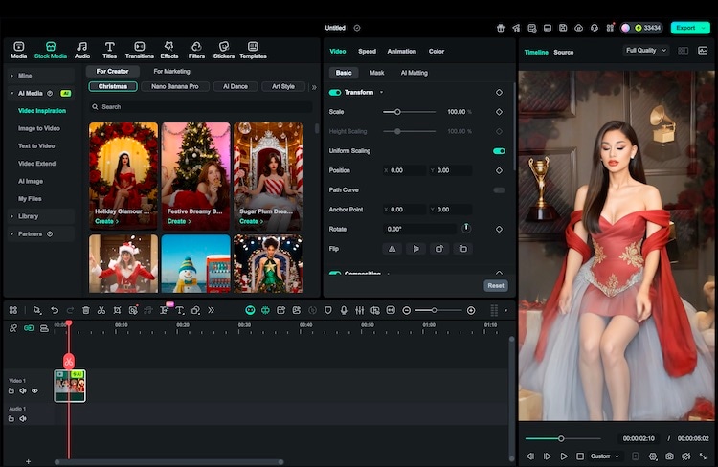The width and height of the screenshot is (718, 467).
Task: Select the crop tool in timeline toolbar
Action: tap(117, 310)
